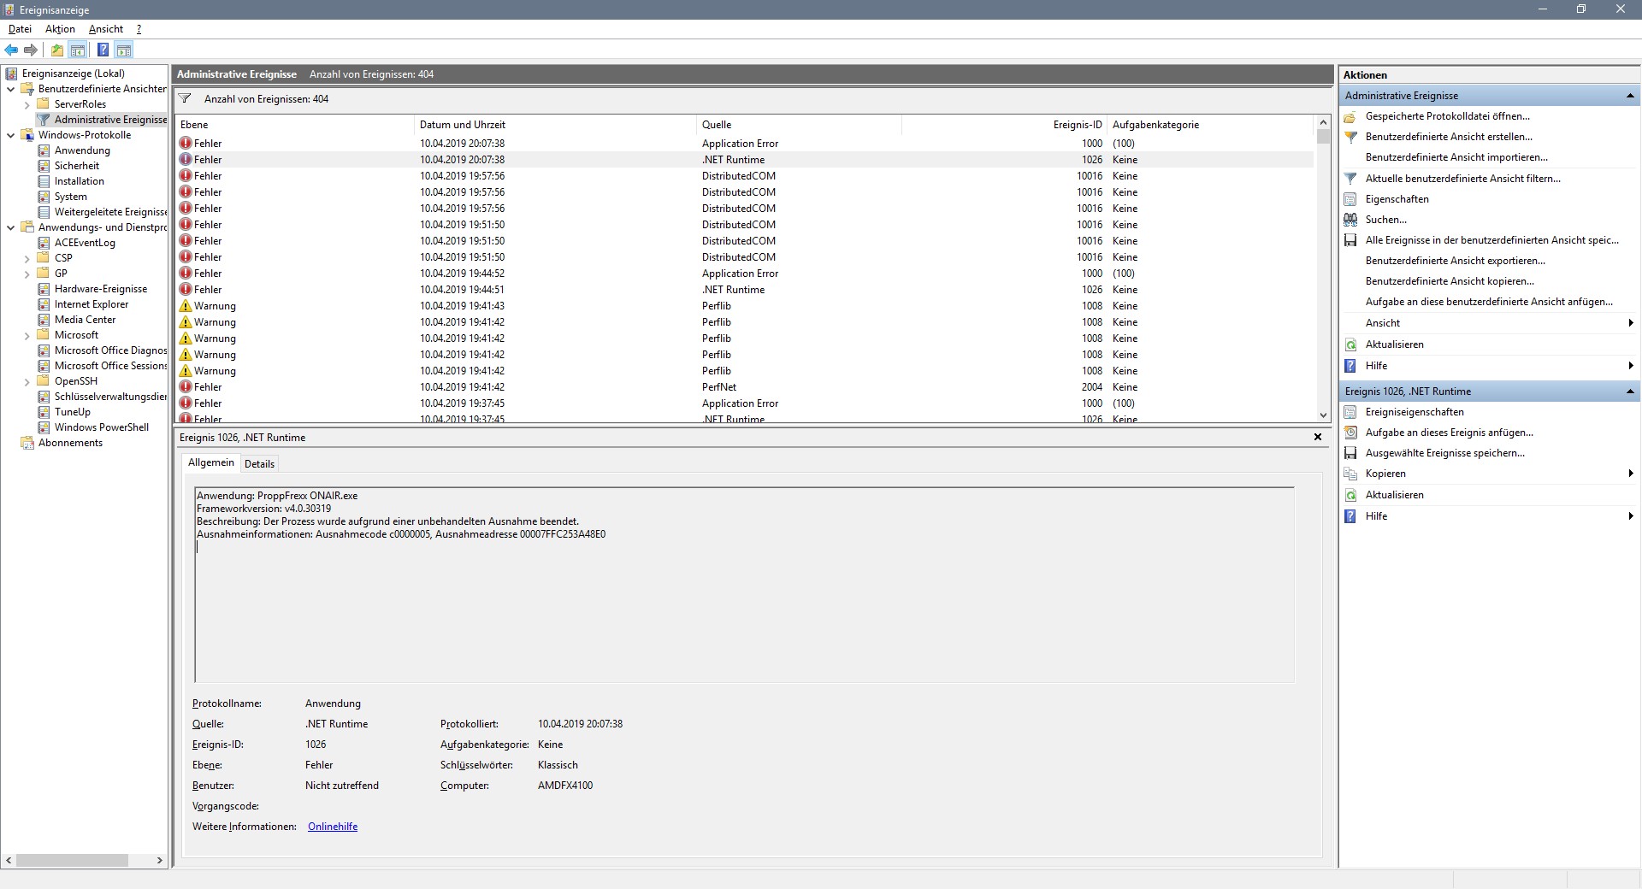Select the Hardware-Ereignisse log
Viewport: 1642px width, 889px height.
pos(101,289)
